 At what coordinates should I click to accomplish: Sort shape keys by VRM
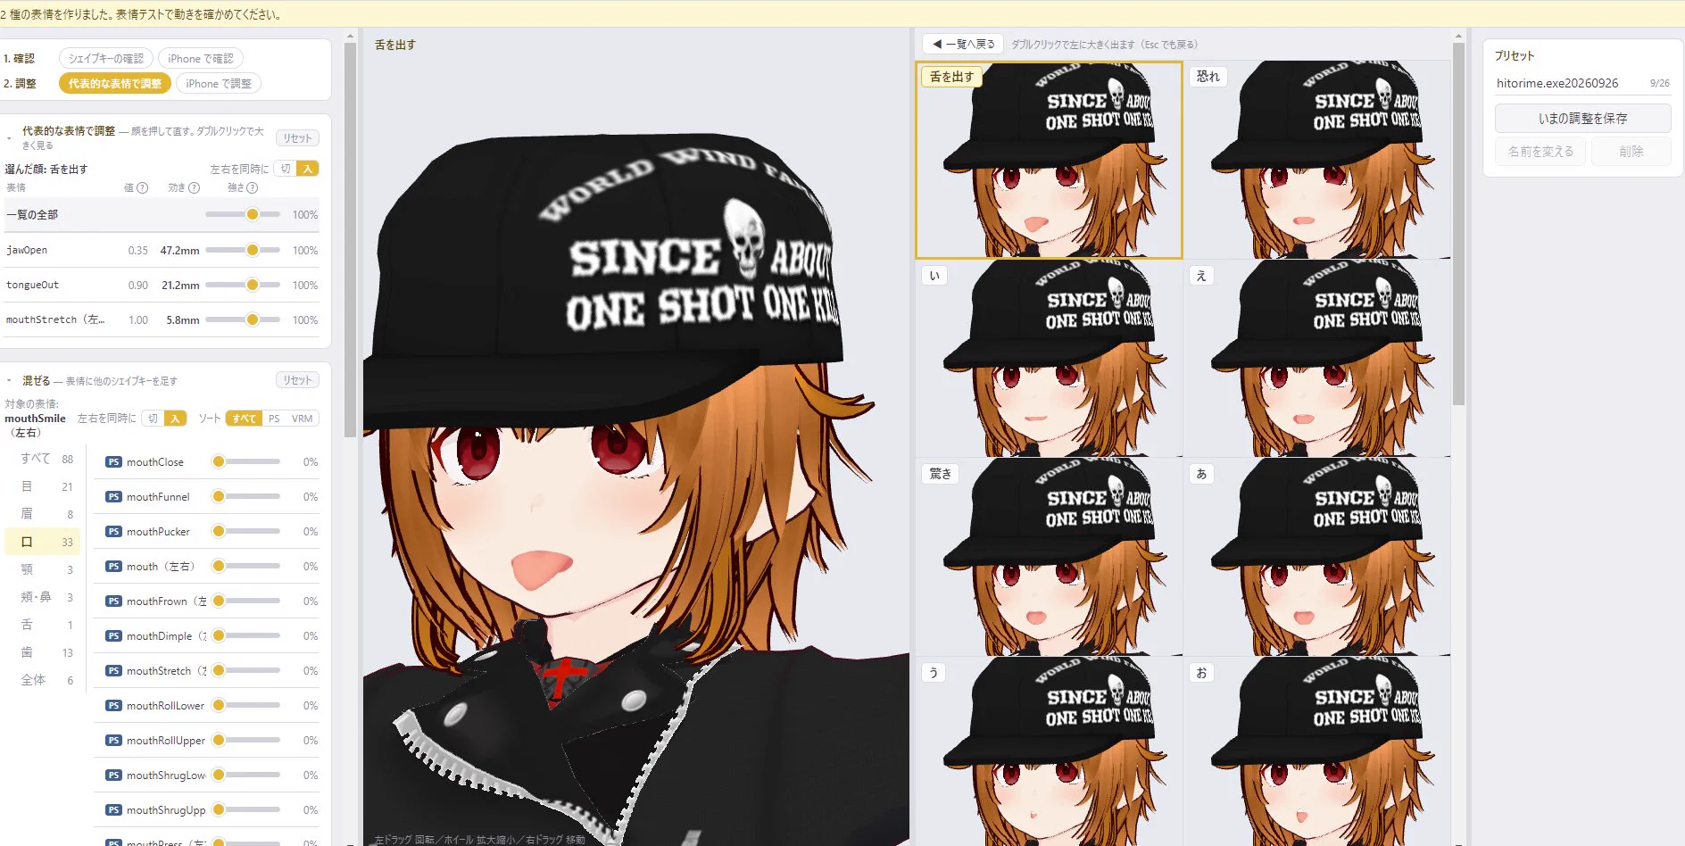(x=302, y=419)
